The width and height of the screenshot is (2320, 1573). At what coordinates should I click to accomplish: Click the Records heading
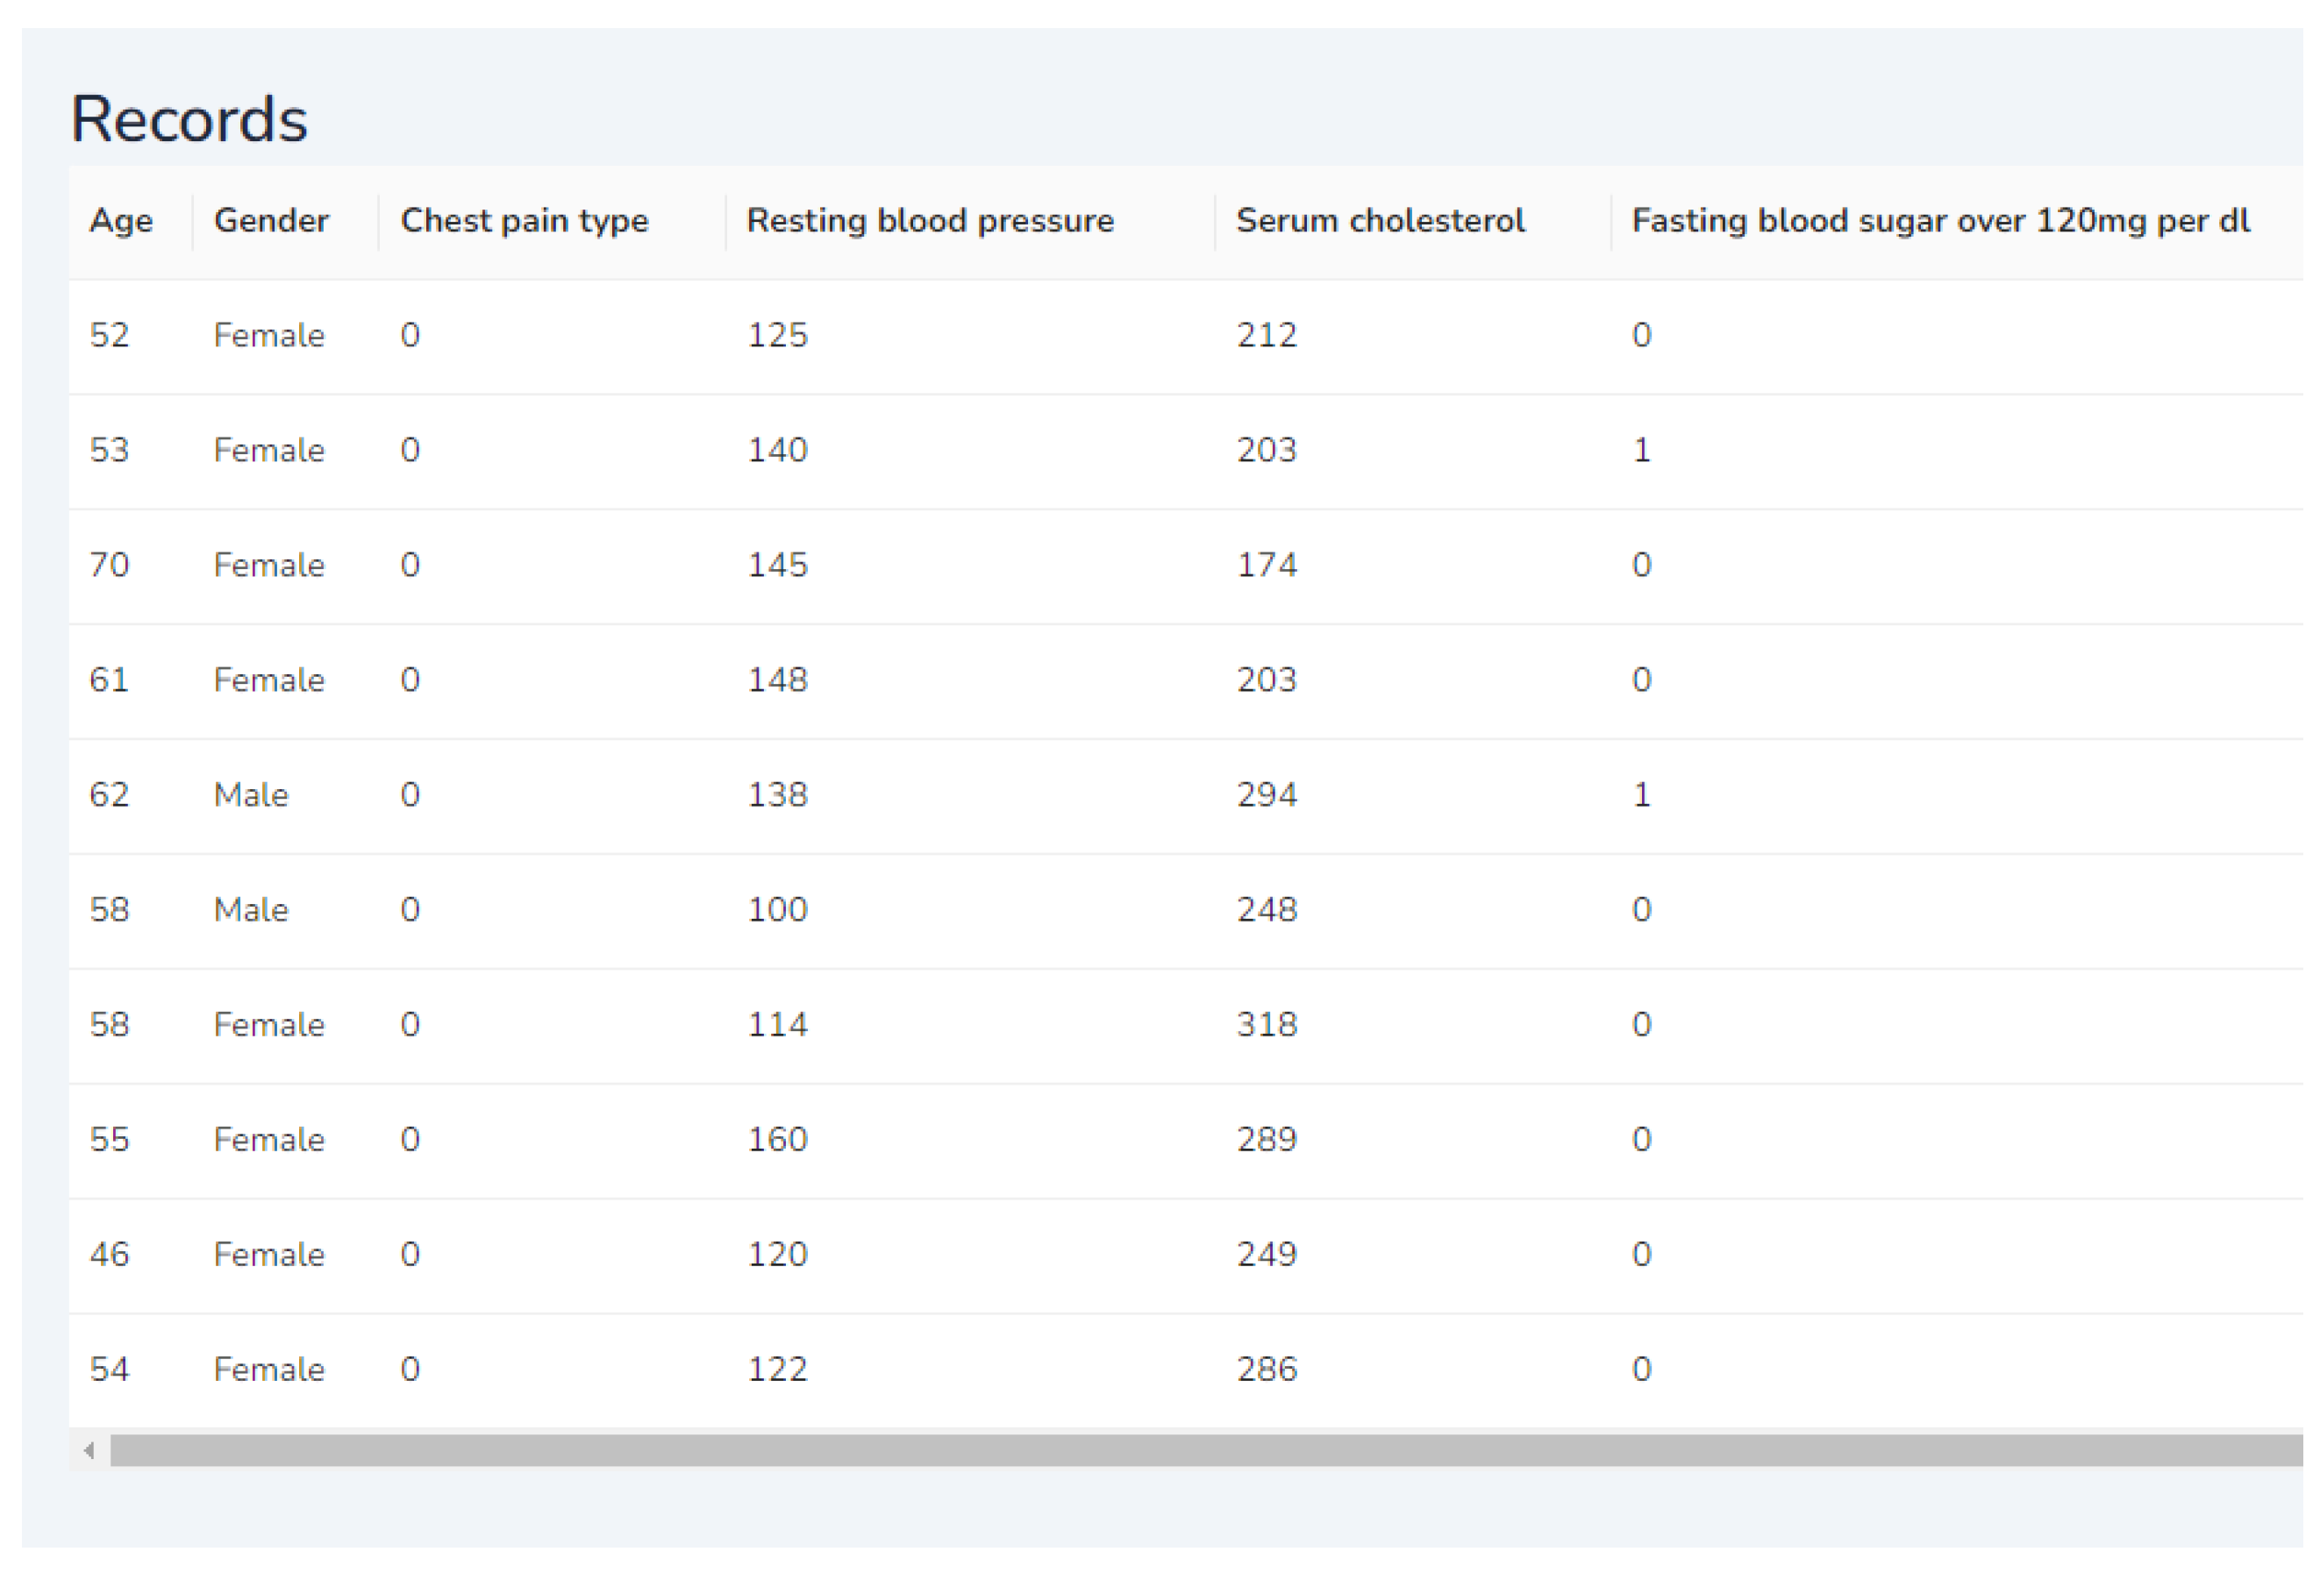coord(189,120)
